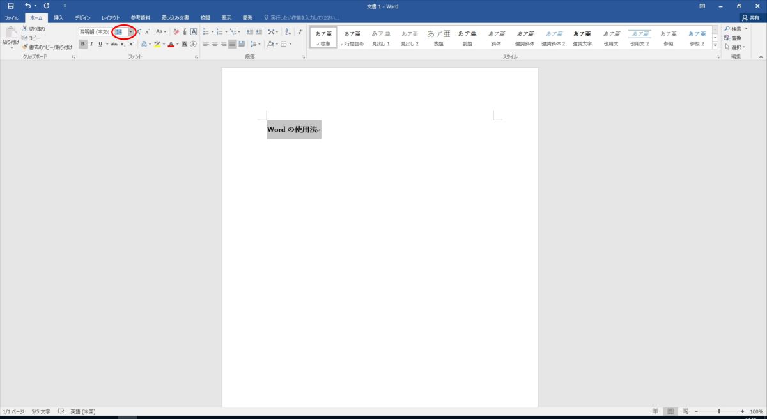Switch to read mode view in status bar

(x=656, y=411)
